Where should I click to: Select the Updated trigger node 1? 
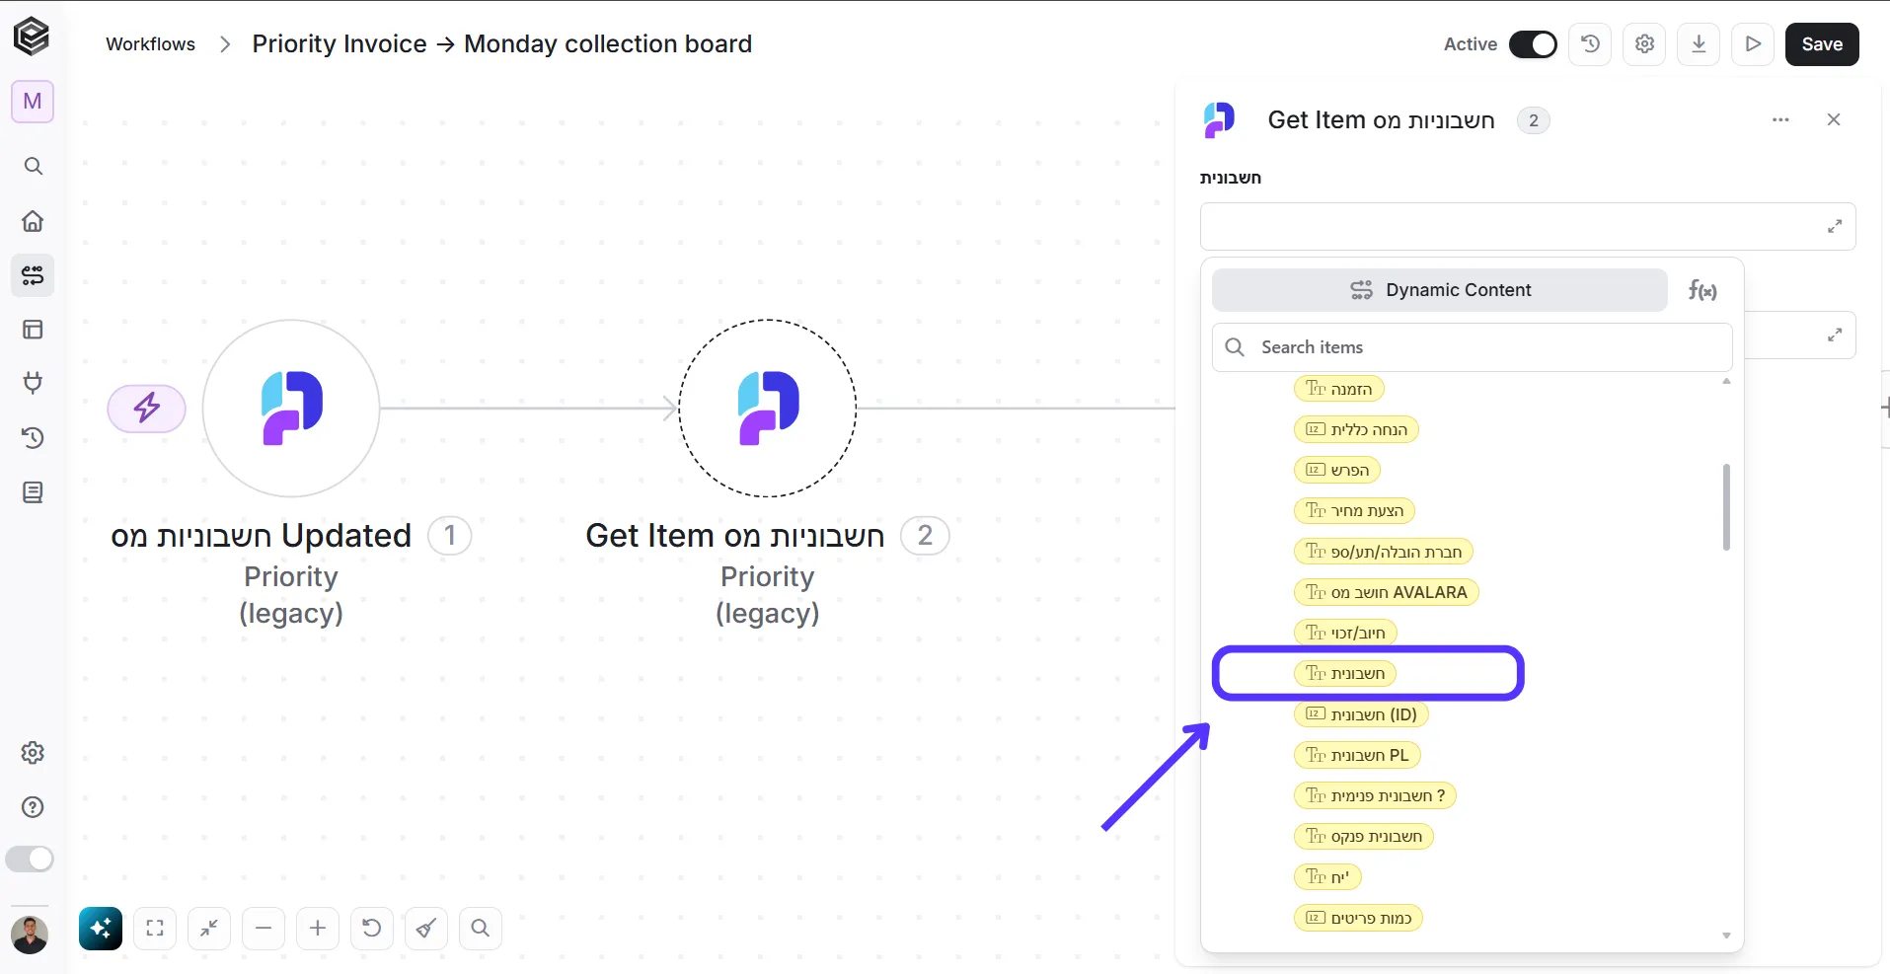(291, 408)
